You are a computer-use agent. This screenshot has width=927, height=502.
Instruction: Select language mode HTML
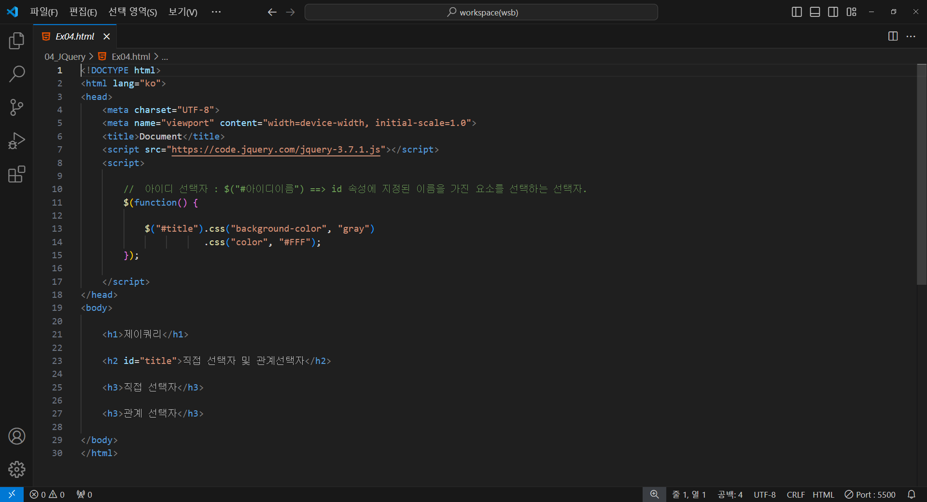pyautogui.click(x=823, y=494)
